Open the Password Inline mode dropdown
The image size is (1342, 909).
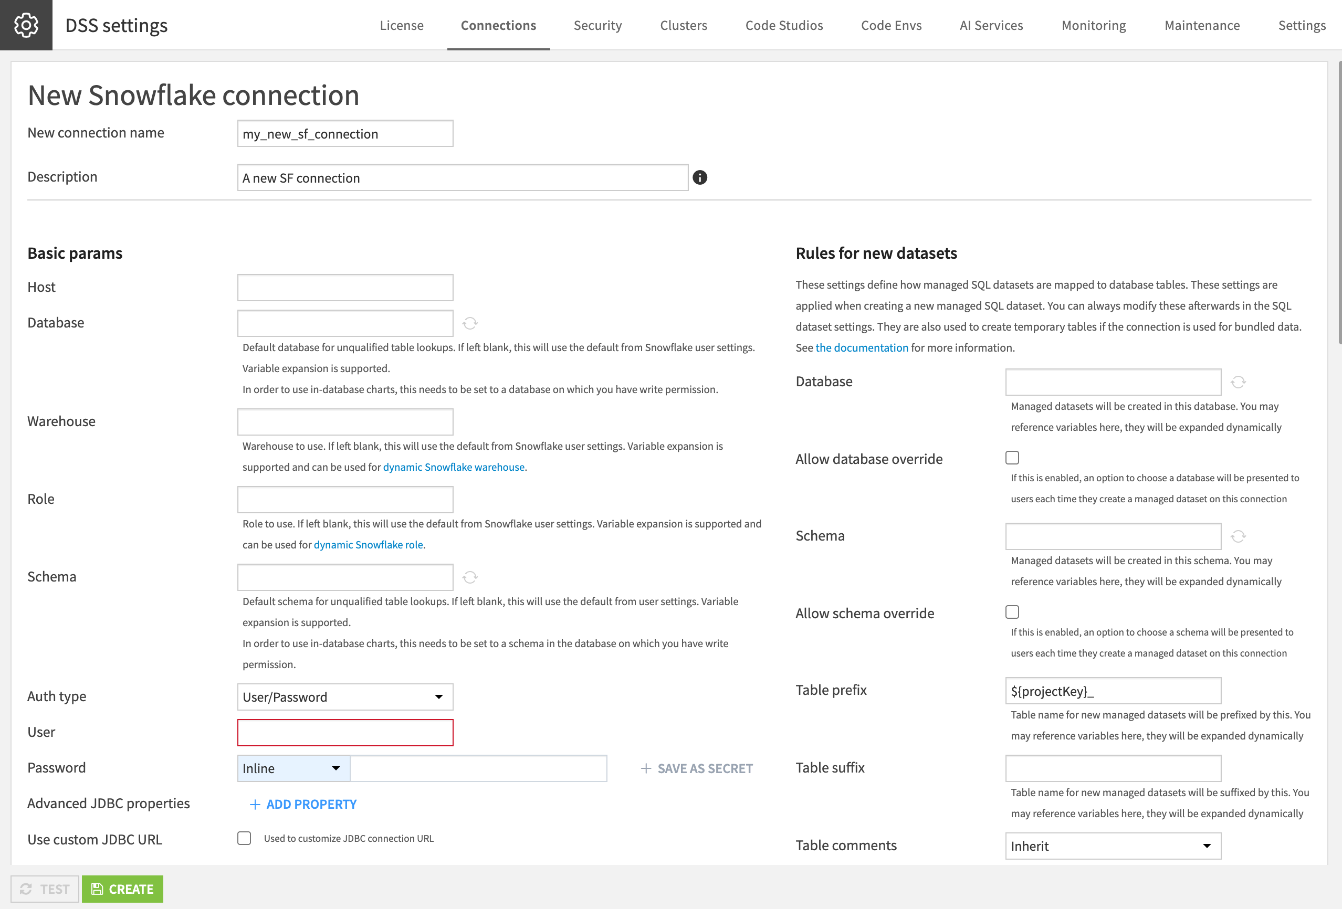293,769
